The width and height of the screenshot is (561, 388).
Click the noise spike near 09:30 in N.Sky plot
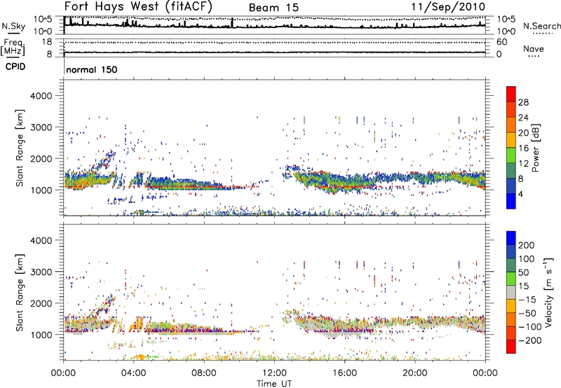coord(232,23)
